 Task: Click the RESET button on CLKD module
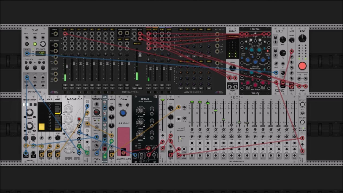point(27,44)
